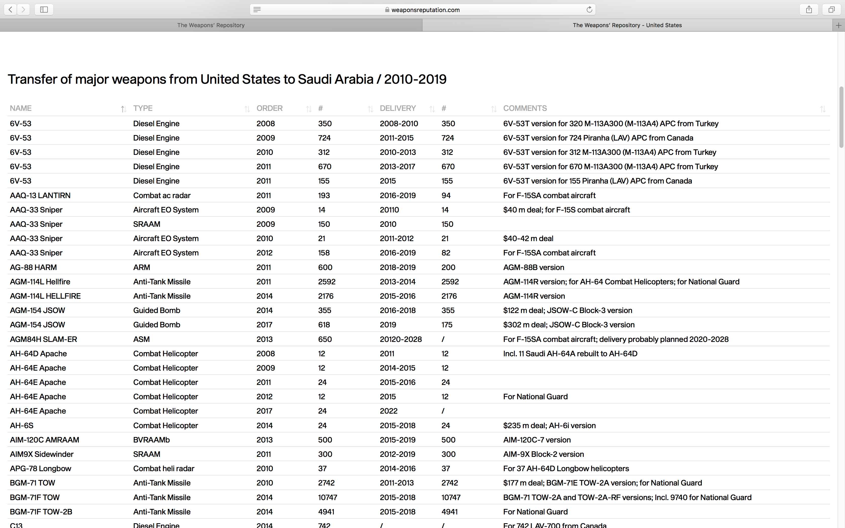Sort table by ORDER column arrows
Viewport: 845px width, 528px height.
tap(309, 109)
